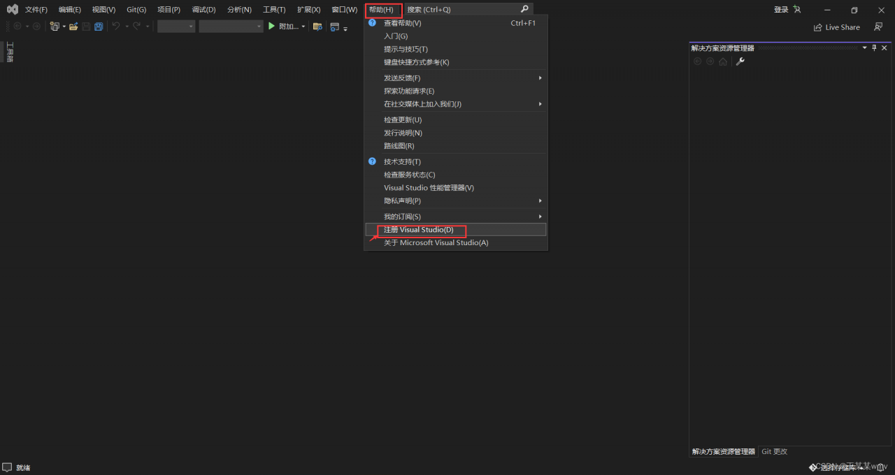Open the solution platform combo box
895x475 pixels.
(231, 27)
